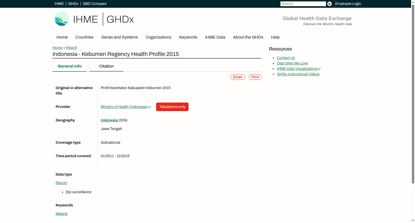
Task: Open Organizations menu item
Action: coord(158,37)
